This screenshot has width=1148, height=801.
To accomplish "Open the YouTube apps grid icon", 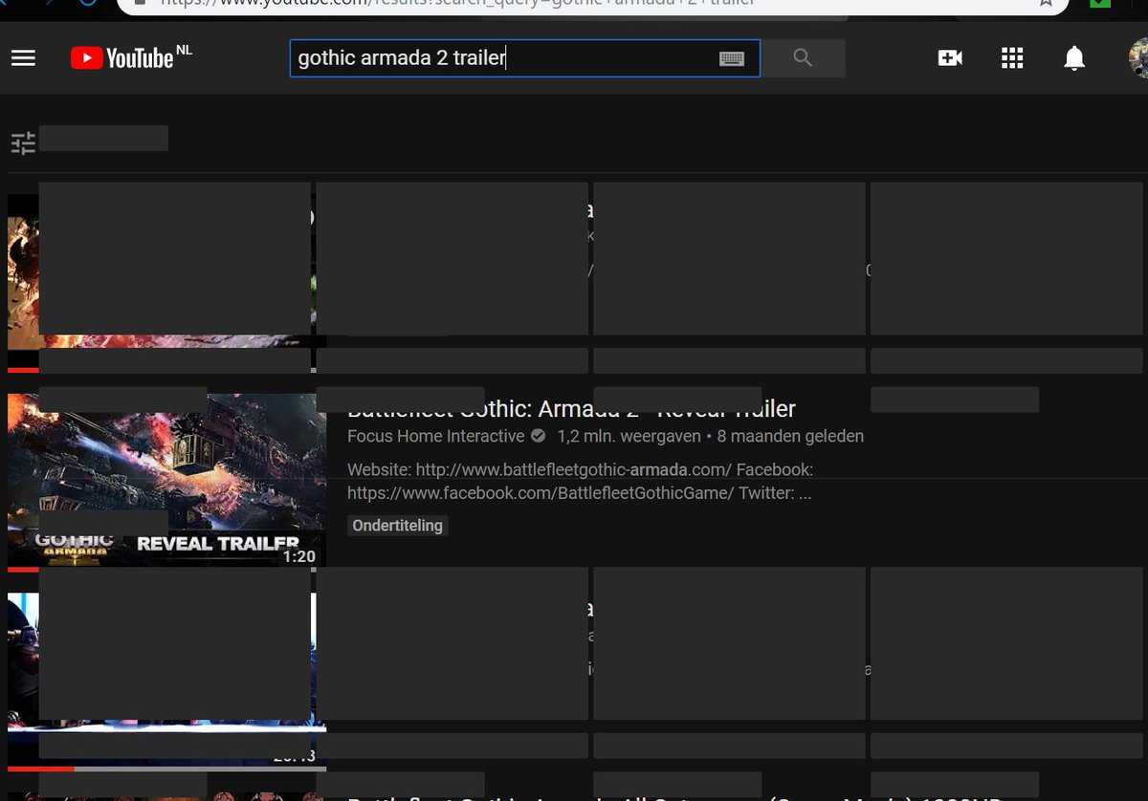I will point(1012,58).
